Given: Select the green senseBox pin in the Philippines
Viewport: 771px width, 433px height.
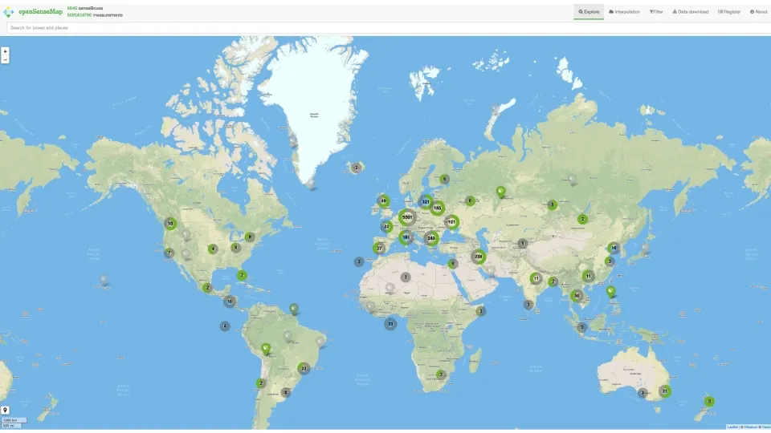Looking at the screenshot, I should (x=610, y=292).
